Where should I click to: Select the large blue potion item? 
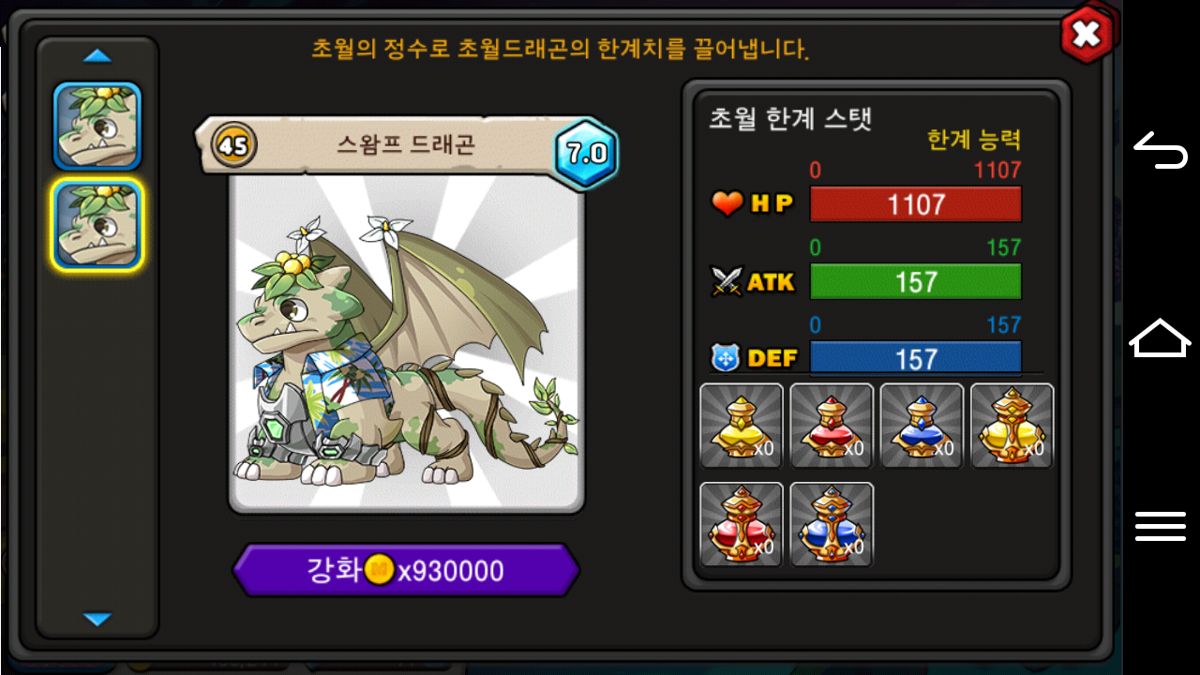pyautogui.click(x=832, y=525)
